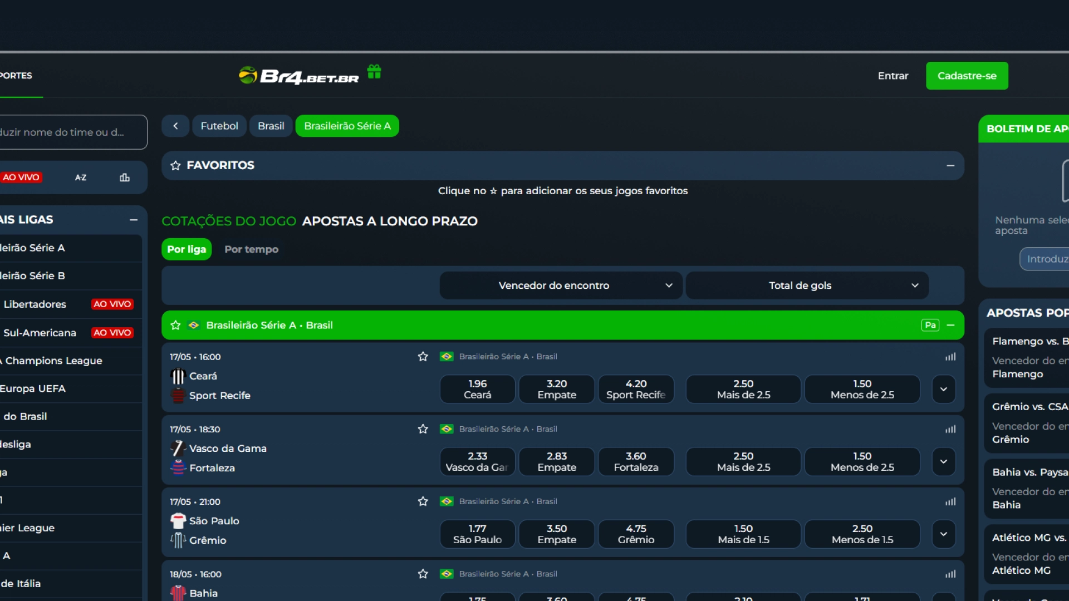Click the Bahia team jersey icon
Screen dimensions: 1069x601
(178, 593)
